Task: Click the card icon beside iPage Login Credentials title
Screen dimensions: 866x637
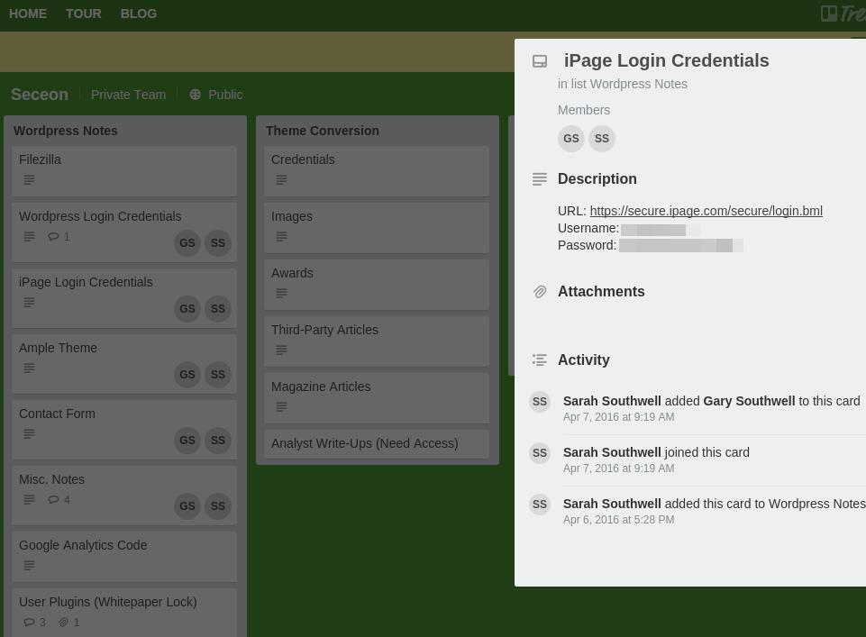Action: pyautogui.click(x=540, y=61)
